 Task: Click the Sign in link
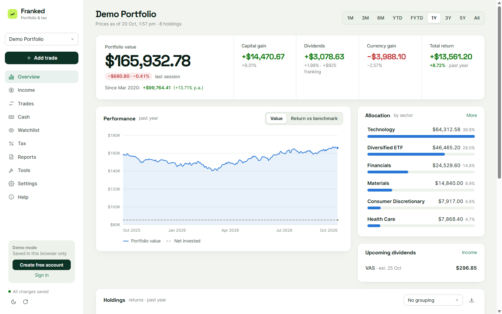tap(41, 275)
